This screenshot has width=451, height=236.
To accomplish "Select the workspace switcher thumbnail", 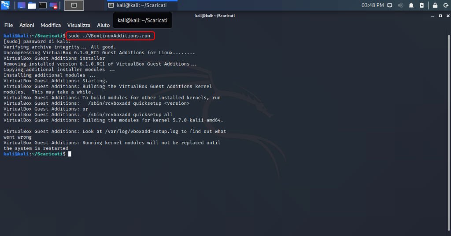I will pyautogui.click(x=74, y=5).
